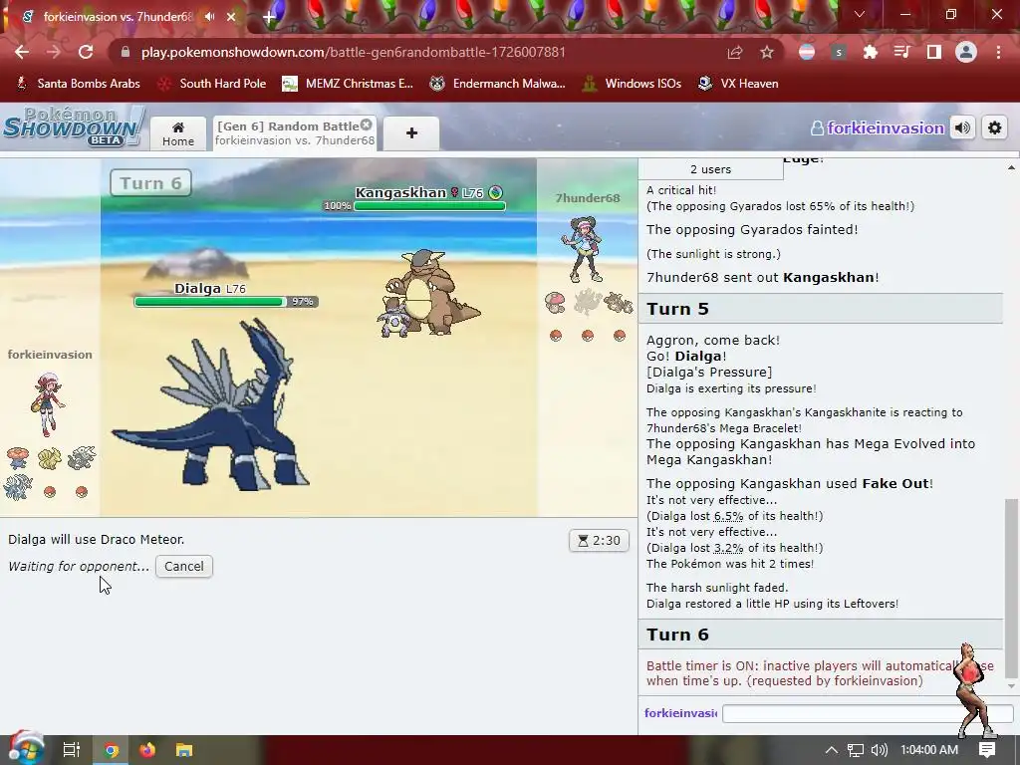Open the tab search dropdown arrow
Viewport: 1020px width, 765px height.
tap(860, 14)
